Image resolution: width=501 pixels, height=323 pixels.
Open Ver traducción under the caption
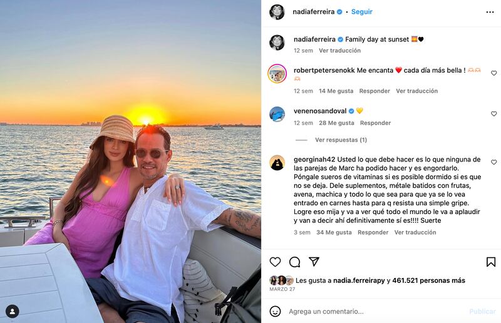pyautogui.click(x=339, y=51)
